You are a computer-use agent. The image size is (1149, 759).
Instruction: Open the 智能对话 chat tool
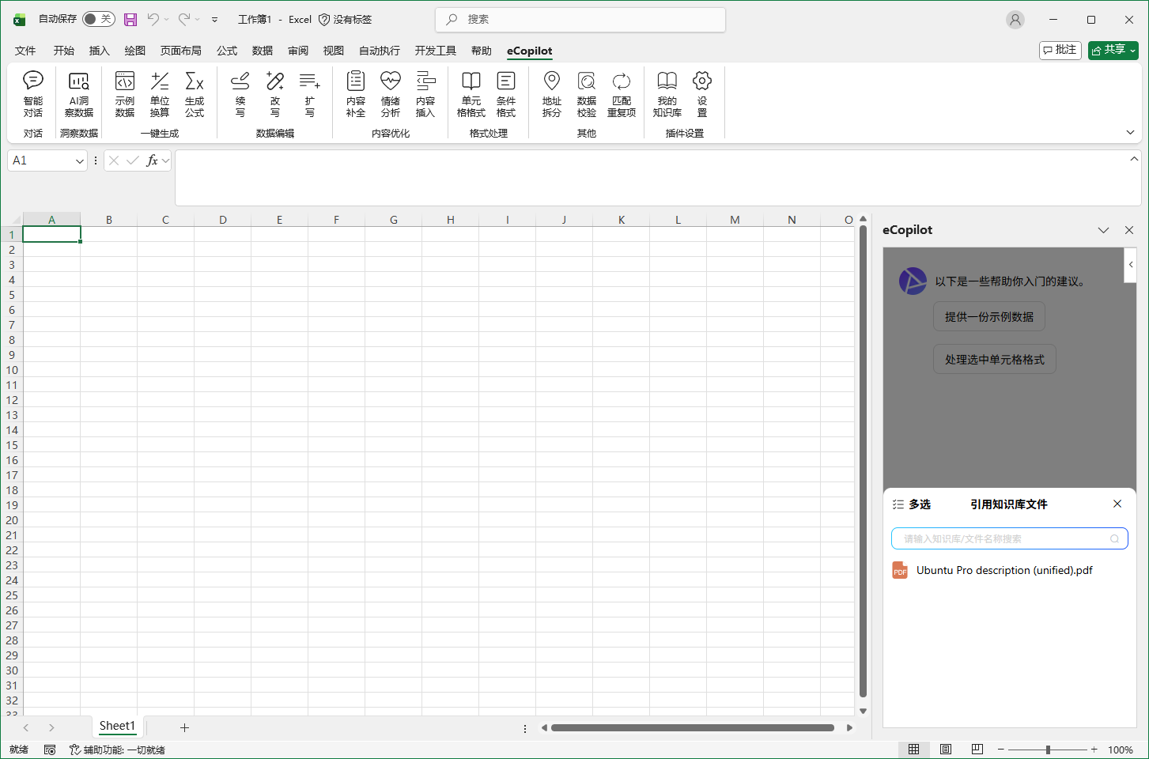(33, 93)
